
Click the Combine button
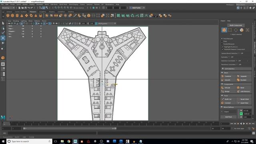pos(228,76)
